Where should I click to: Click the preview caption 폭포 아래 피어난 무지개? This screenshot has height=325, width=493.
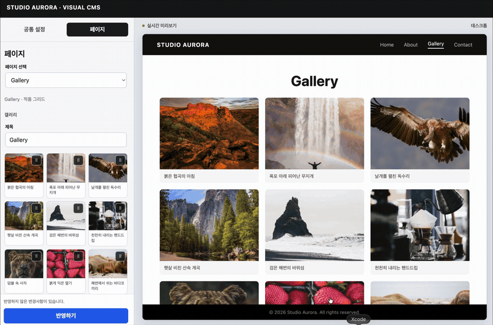click(291, 176)
